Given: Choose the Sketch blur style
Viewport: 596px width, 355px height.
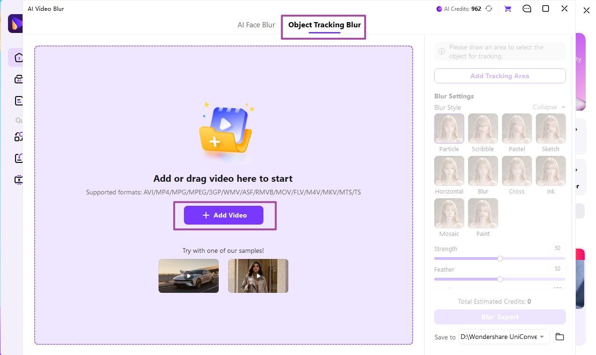Looking at the screenshot, I should tap(551, 129).
